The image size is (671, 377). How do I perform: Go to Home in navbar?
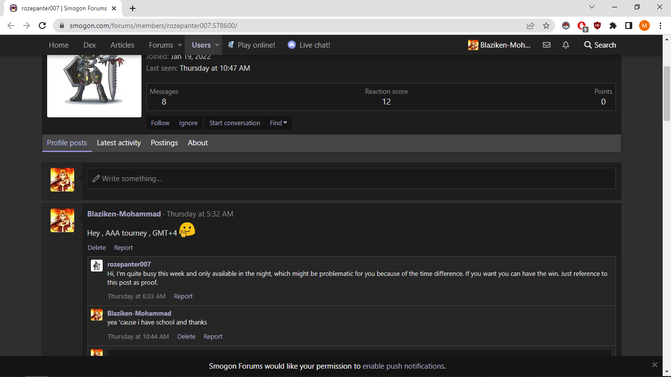coord(59,45)
